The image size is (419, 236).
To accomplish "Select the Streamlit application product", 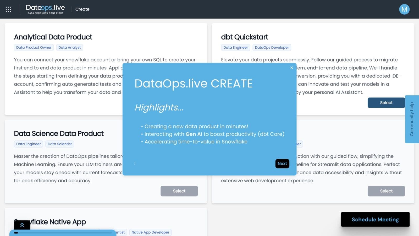I will (386, 191).
